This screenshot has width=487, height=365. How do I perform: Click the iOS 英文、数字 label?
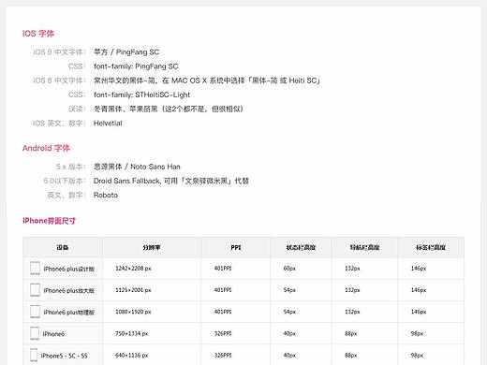tap(59, 124)
